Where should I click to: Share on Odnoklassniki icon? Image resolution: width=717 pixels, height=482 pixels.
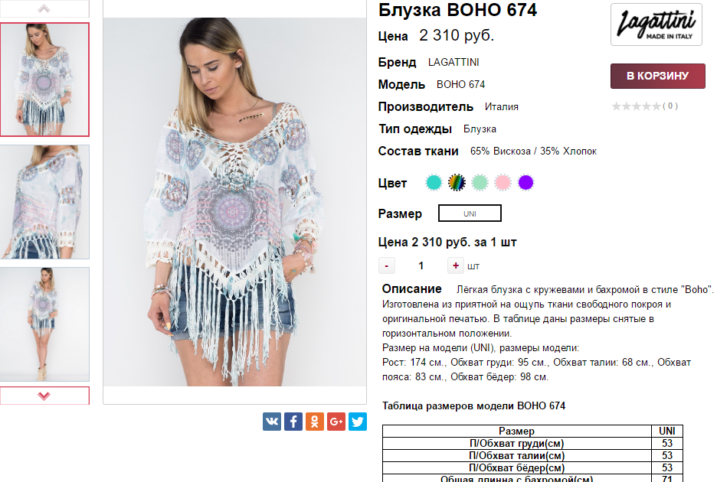click(315, 422)
